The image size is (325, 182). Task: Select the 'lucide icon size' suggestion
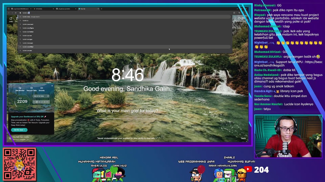point(124,51)
